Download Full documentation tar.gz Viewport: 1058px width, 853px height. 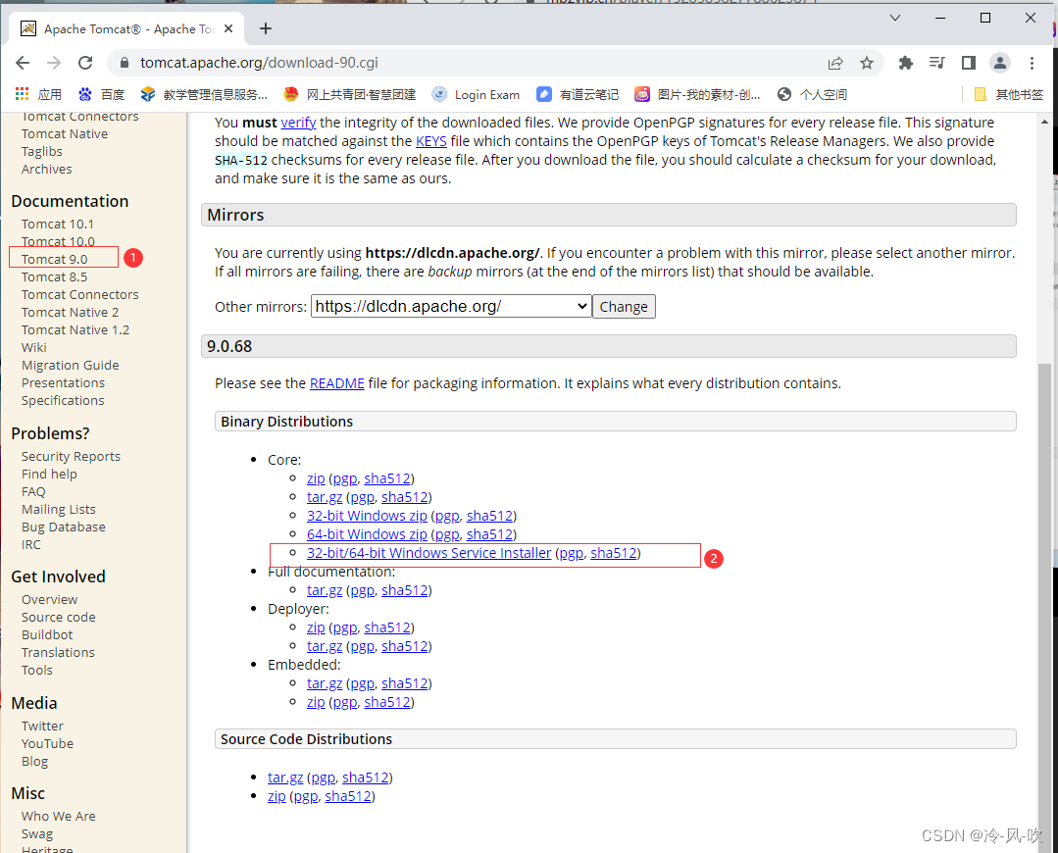click(325, 590)
